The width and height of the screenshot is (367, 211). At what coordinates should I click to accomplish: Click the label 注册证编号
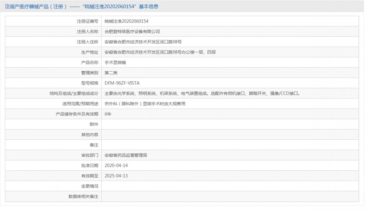(x=87, y=21)
